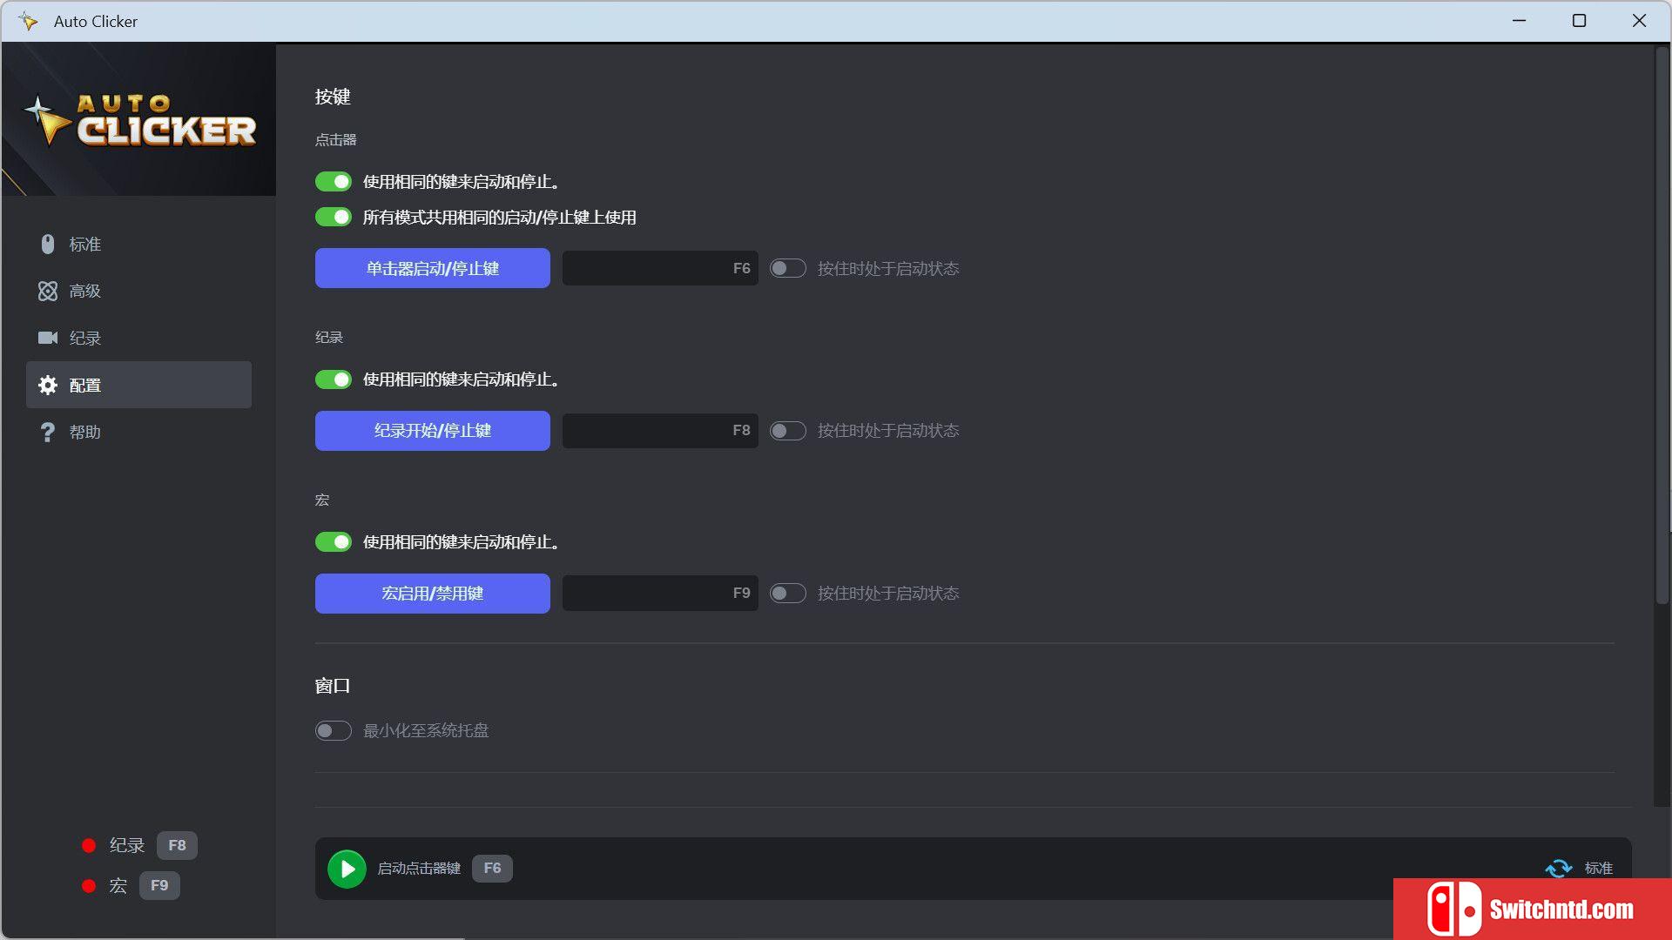Click the 窗口 section heading
Image resolution: width=1672 pixels, height=940 pixels.
[333, 686]
